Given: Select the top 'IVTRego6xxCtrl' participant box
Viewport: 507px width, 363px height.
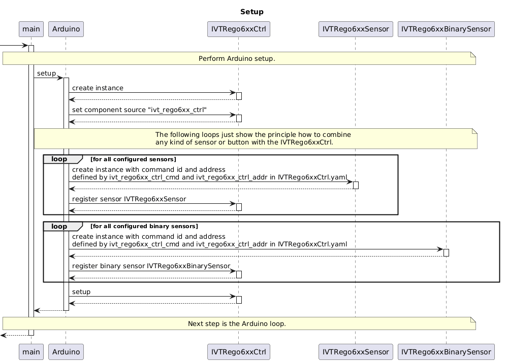Looking at the screenshot, I should click(239, 29).
